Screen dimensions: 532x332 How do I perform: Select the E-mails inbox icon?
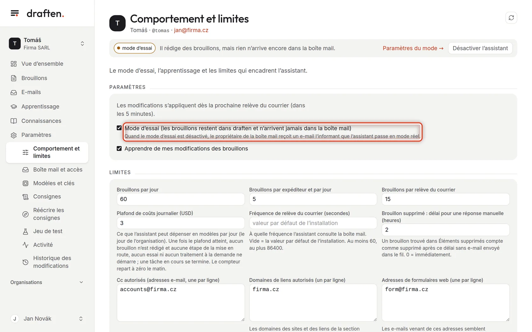pyautogui.click(x=14, y=92)
